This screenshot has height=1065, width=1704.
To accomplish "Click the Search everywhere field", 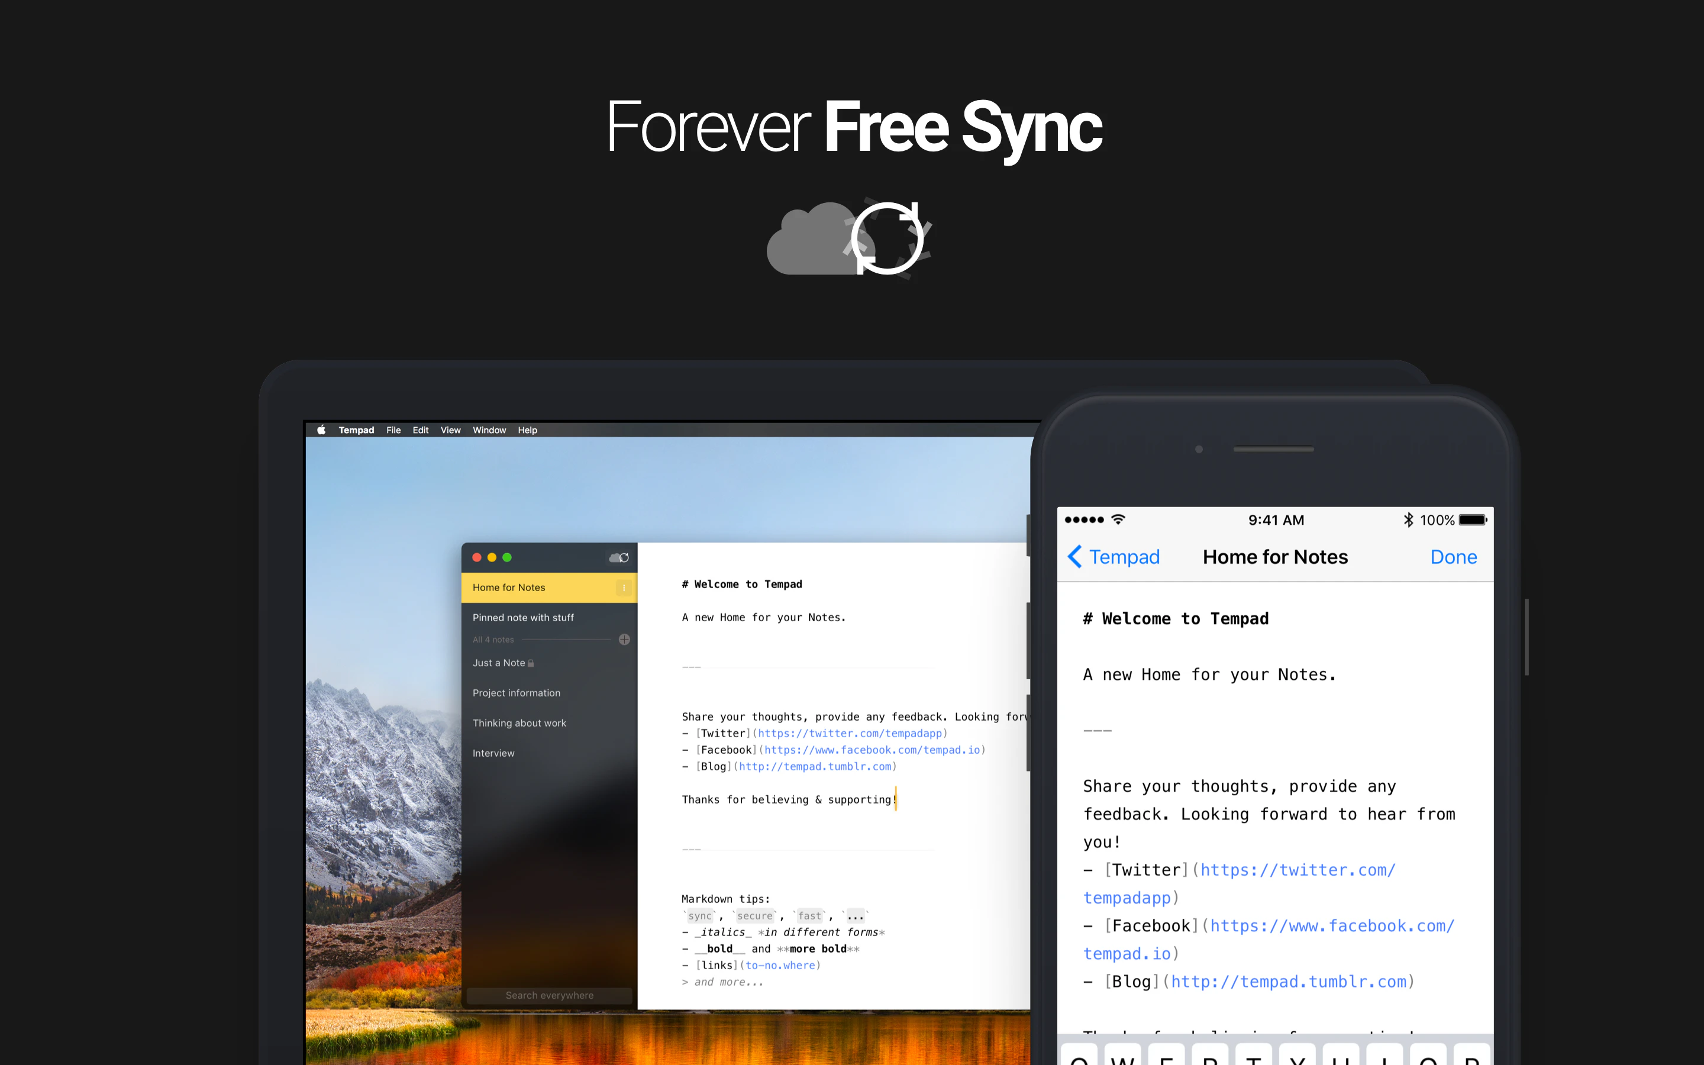I will (x=549, y=995).
